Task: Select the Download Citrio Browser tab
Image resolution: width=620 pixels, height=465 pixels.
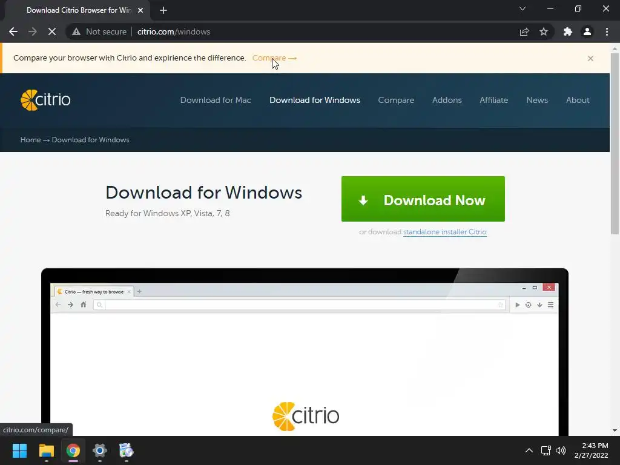Action: tap(78, 10)
